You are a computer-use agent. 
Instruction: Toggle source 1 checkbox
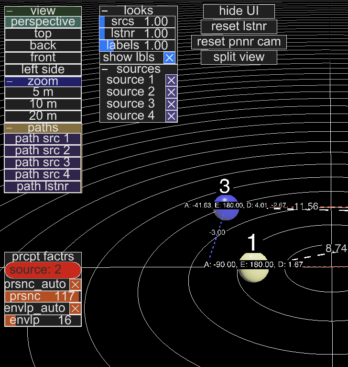tap(171, 80)
